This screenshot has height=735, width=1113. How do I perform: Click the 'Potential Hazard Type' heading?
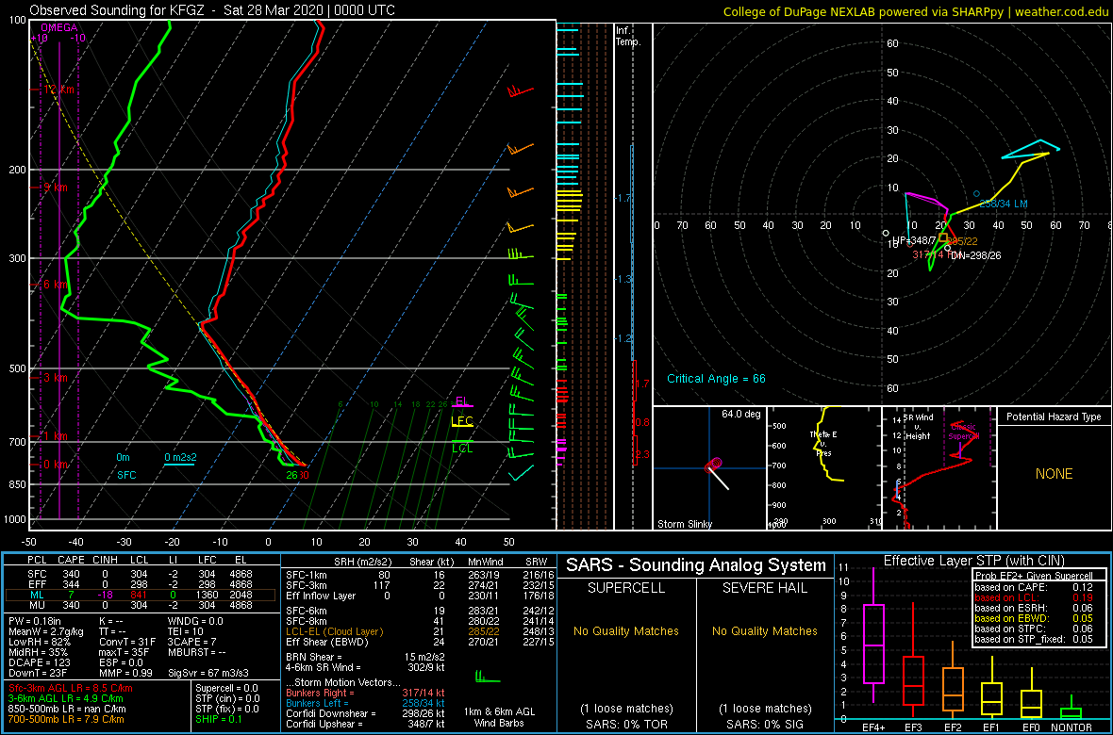pyautogui.click(x=1055, y=417)
